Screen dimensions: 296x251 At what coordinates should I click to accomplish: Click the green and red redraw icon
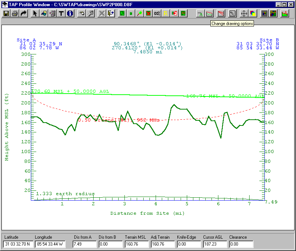183,13
